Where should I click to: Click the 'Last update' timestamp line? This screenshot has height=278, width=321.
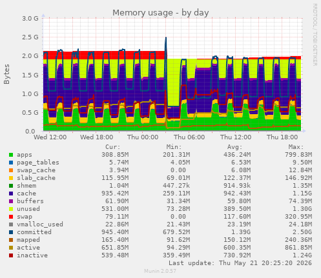[x=240, y=263]
